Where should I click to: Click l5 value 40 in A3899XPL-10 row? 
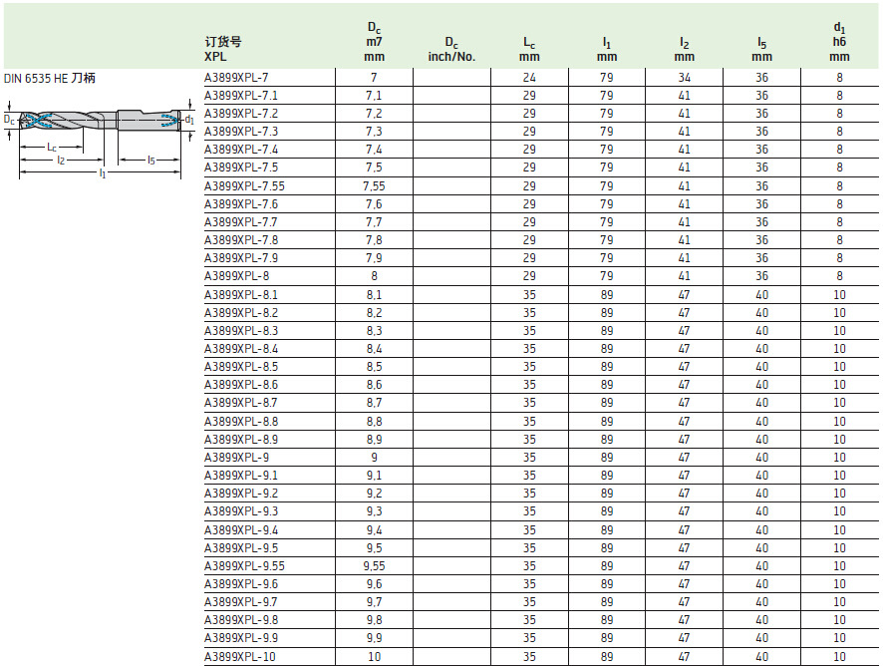[x=762, y=657]
